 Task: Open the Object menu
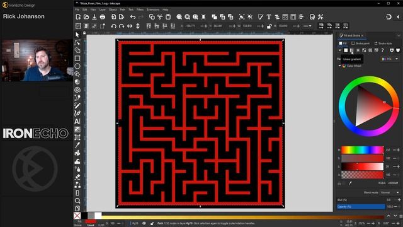[x=113, y=9]
